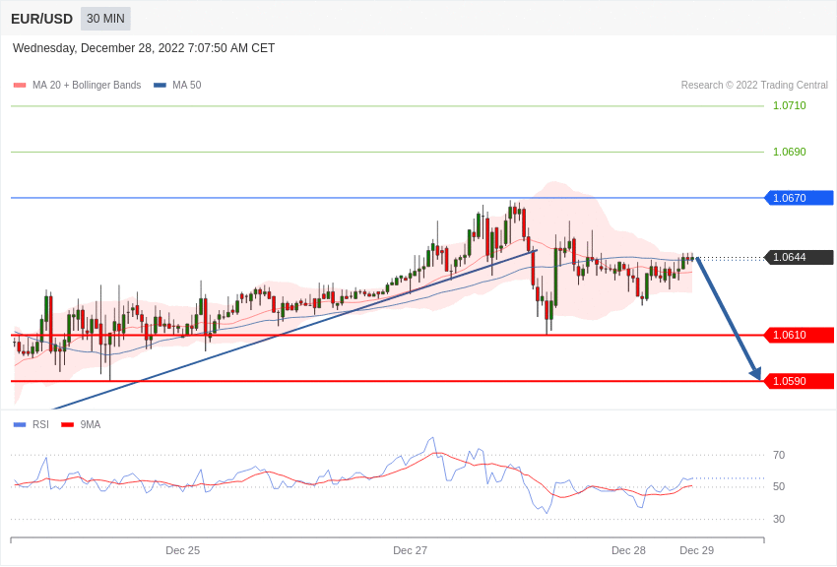
Task: Click the 1.0690 resistance level label
Action: (790, 152)
